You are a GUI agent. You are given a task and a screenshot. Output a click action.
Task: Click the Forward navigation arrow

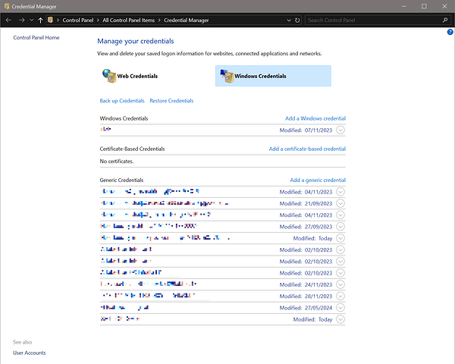pos(21,20)
